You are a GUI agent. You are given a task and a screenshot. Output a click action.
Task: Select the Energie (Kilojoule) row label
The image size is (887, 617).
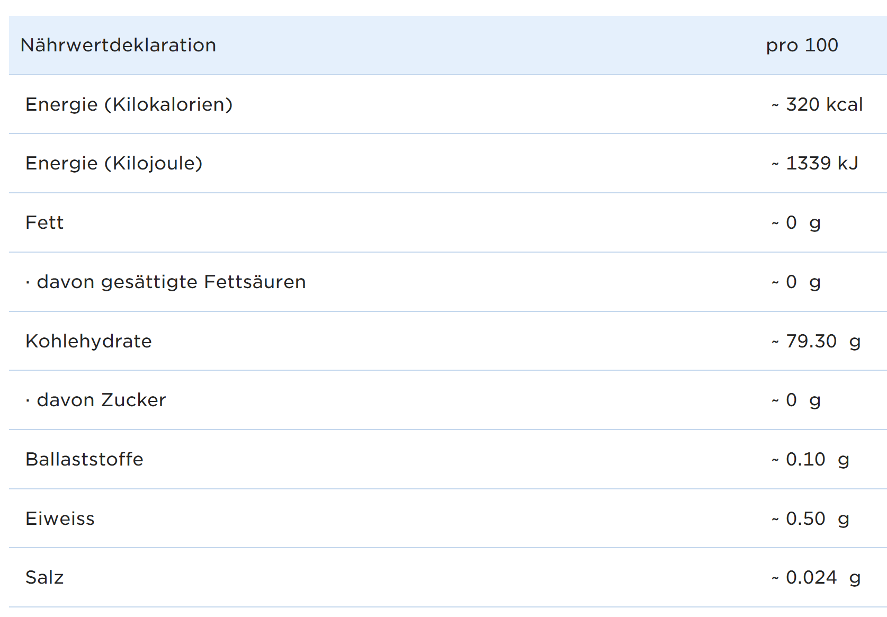click(x=114, y=164)
